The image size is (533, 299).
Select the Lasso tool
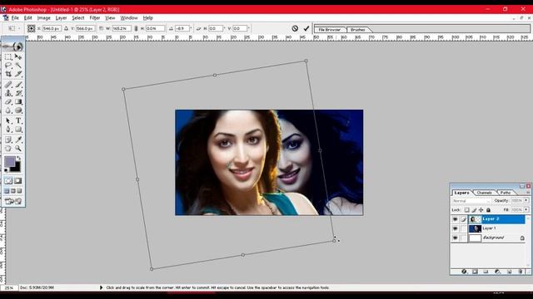click(8, 65)
